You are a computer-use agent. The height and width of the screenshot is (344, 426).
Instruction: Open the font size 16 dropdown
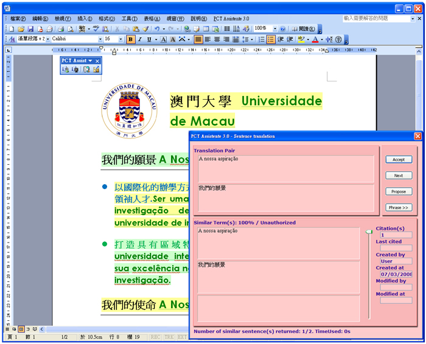click(120, 40)
